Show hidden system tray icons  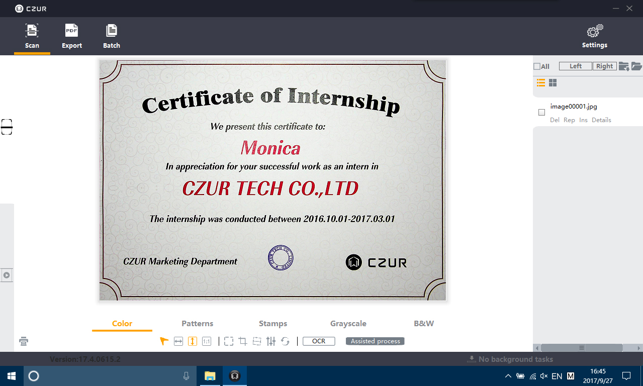(508, 376)
